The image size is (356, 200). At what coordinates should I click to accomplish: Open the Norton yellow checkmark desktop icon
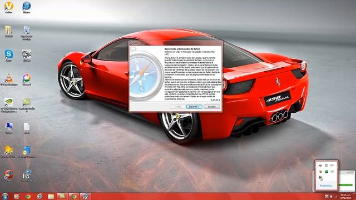(9, 7)
